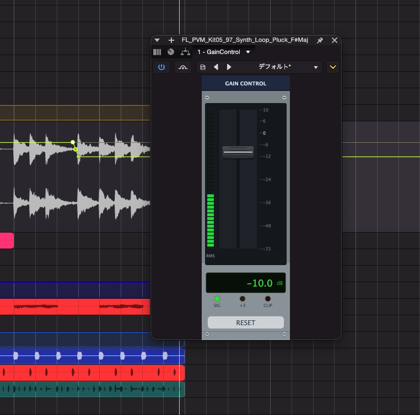This screenshot has height=415, width=420.
Task: Click the CLIP indicator light
Action: coord(267,299)
